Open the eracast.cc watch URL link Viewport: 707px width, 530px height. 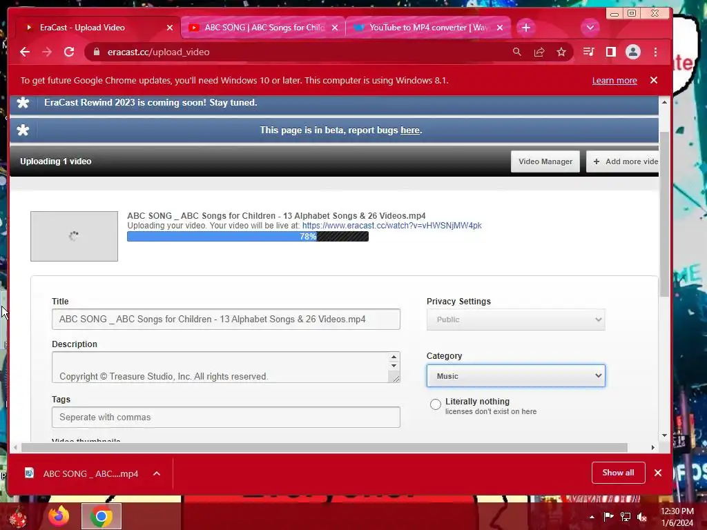(392, 226)
